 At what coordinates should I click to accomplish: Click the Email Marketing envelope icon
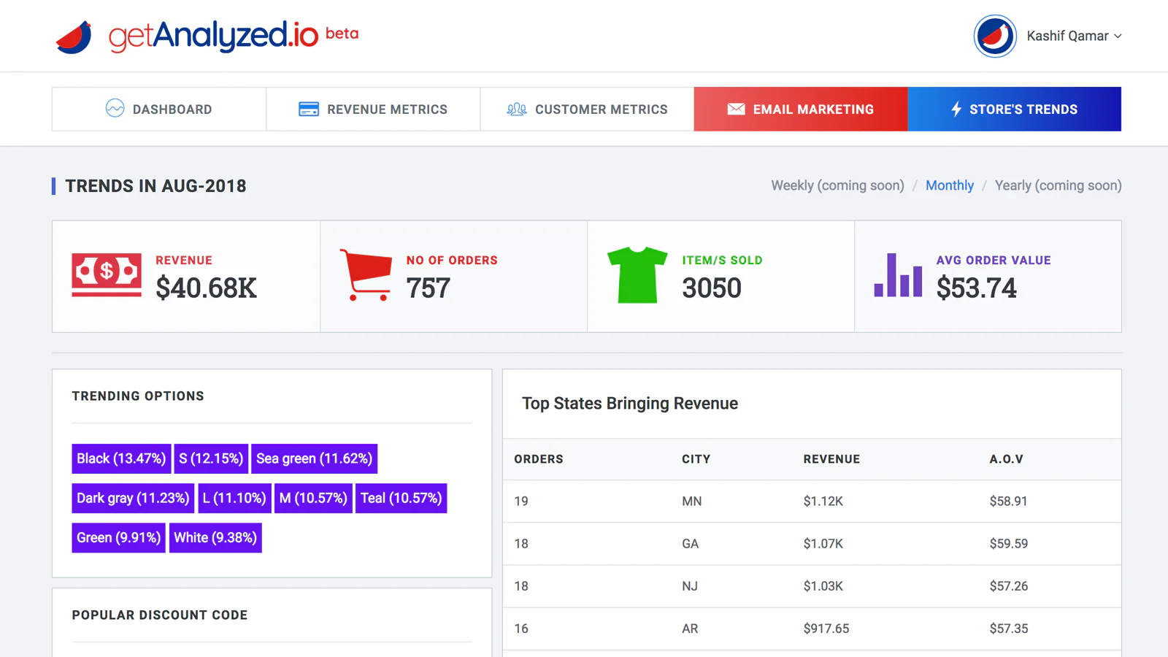(735, 109)
